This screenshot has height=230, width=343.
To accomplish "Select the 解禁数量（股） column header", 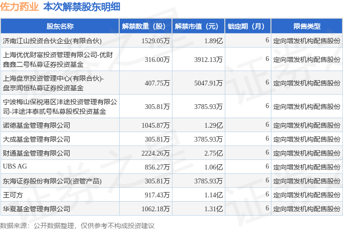I will point(146,26).
